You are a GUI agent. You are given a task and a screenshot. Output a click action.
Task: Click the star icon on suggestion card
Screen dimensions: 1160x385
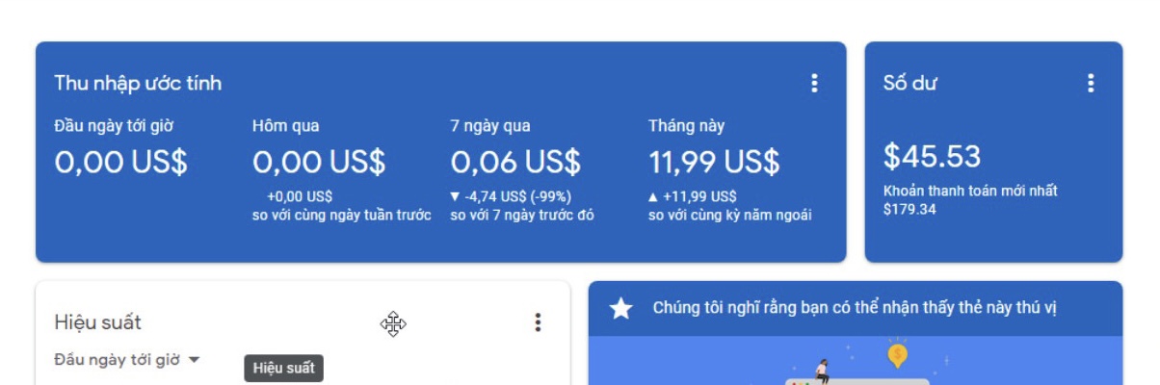[x=621, y=309]
